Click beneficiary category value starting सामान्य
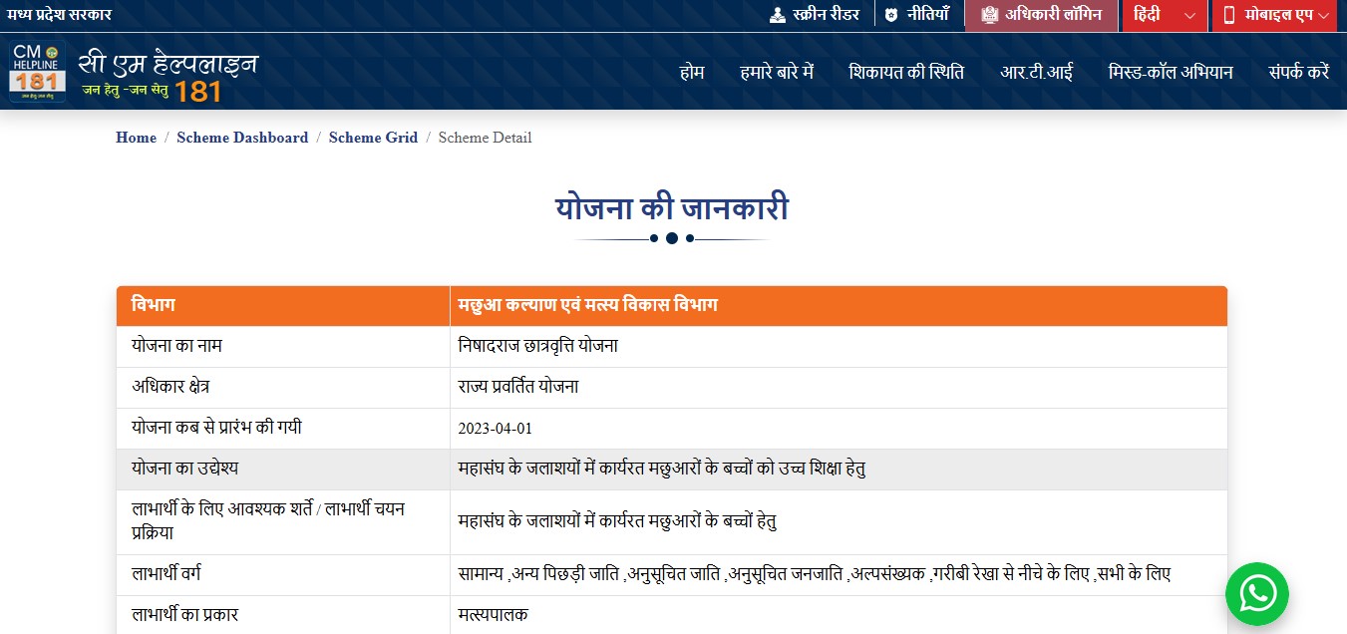Viewport: 1347px width, 634px height. pos(814,575)
